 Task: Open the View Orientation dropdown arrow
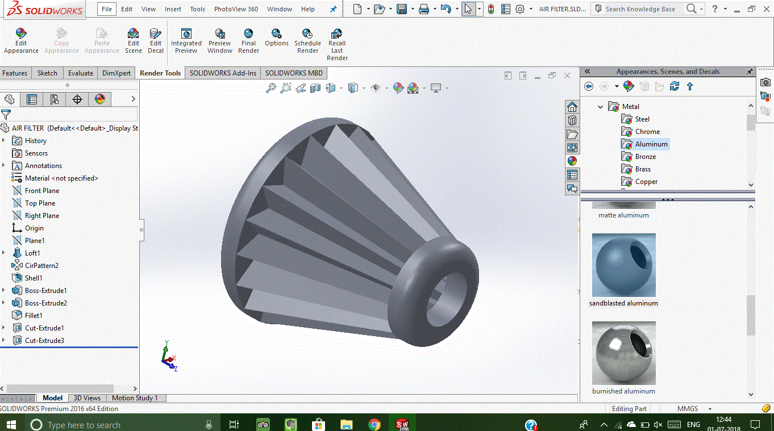(342, 88)
